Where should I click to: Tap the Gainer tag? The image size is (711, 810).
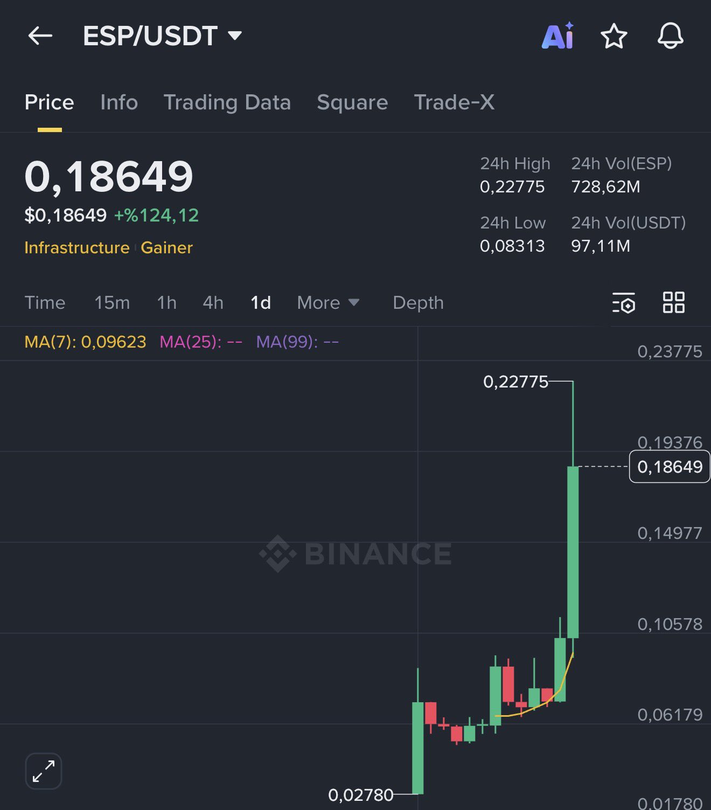166,248
